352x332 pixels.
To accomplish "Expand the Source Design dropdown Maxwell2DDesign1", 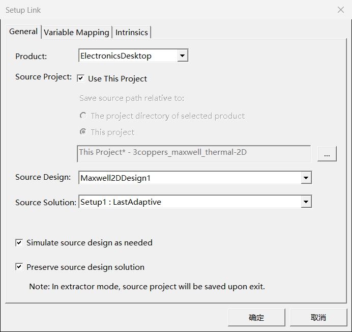I will (195, 178).
